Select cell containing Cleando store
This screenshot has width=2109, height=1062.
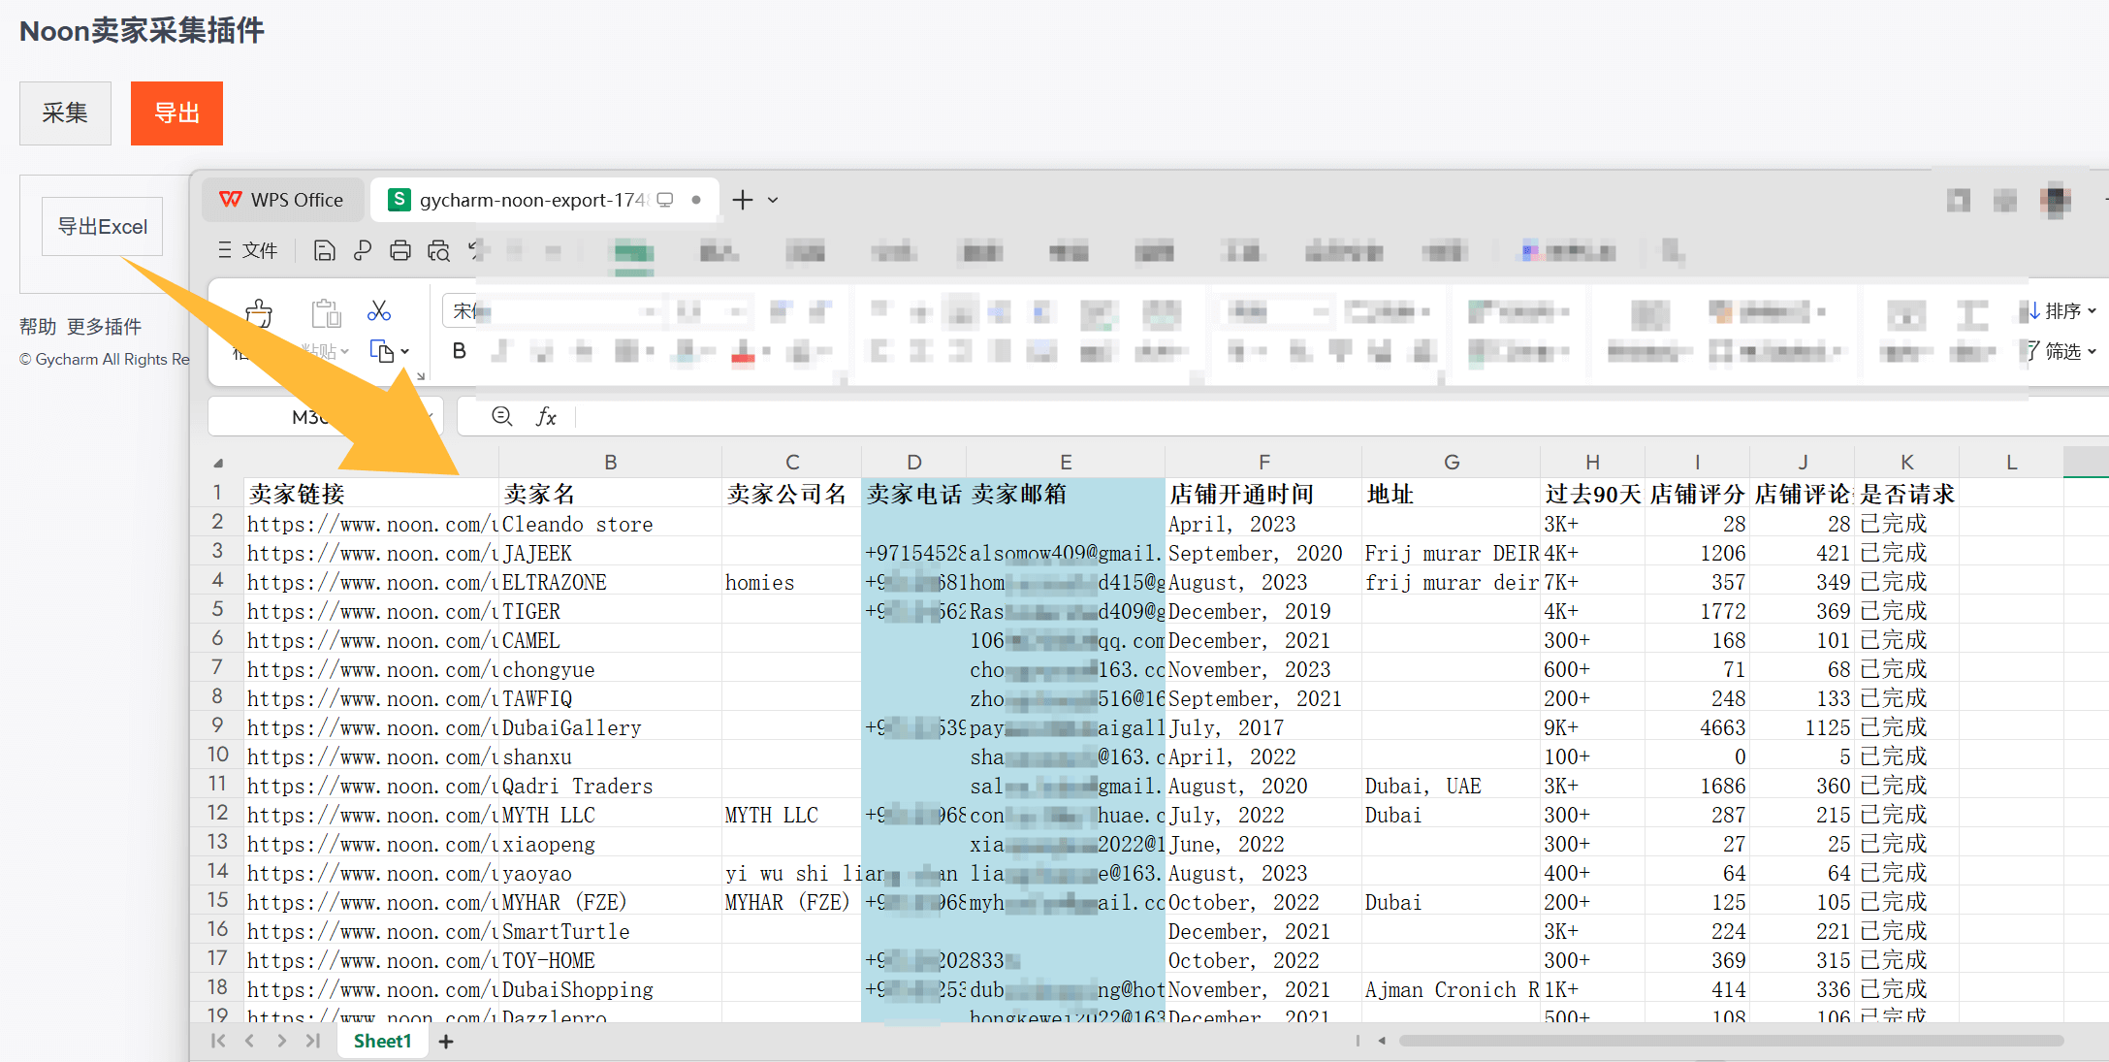[610, 524]
